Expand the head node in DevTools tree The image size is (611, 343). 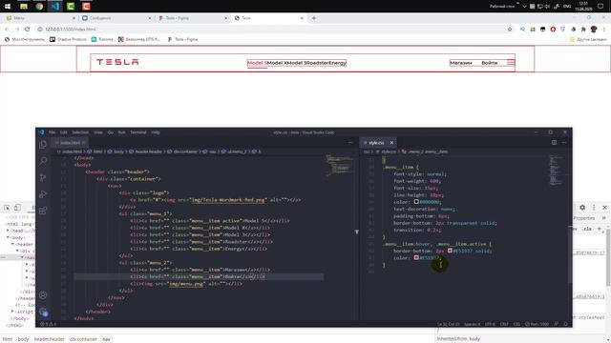coord(8,231)
